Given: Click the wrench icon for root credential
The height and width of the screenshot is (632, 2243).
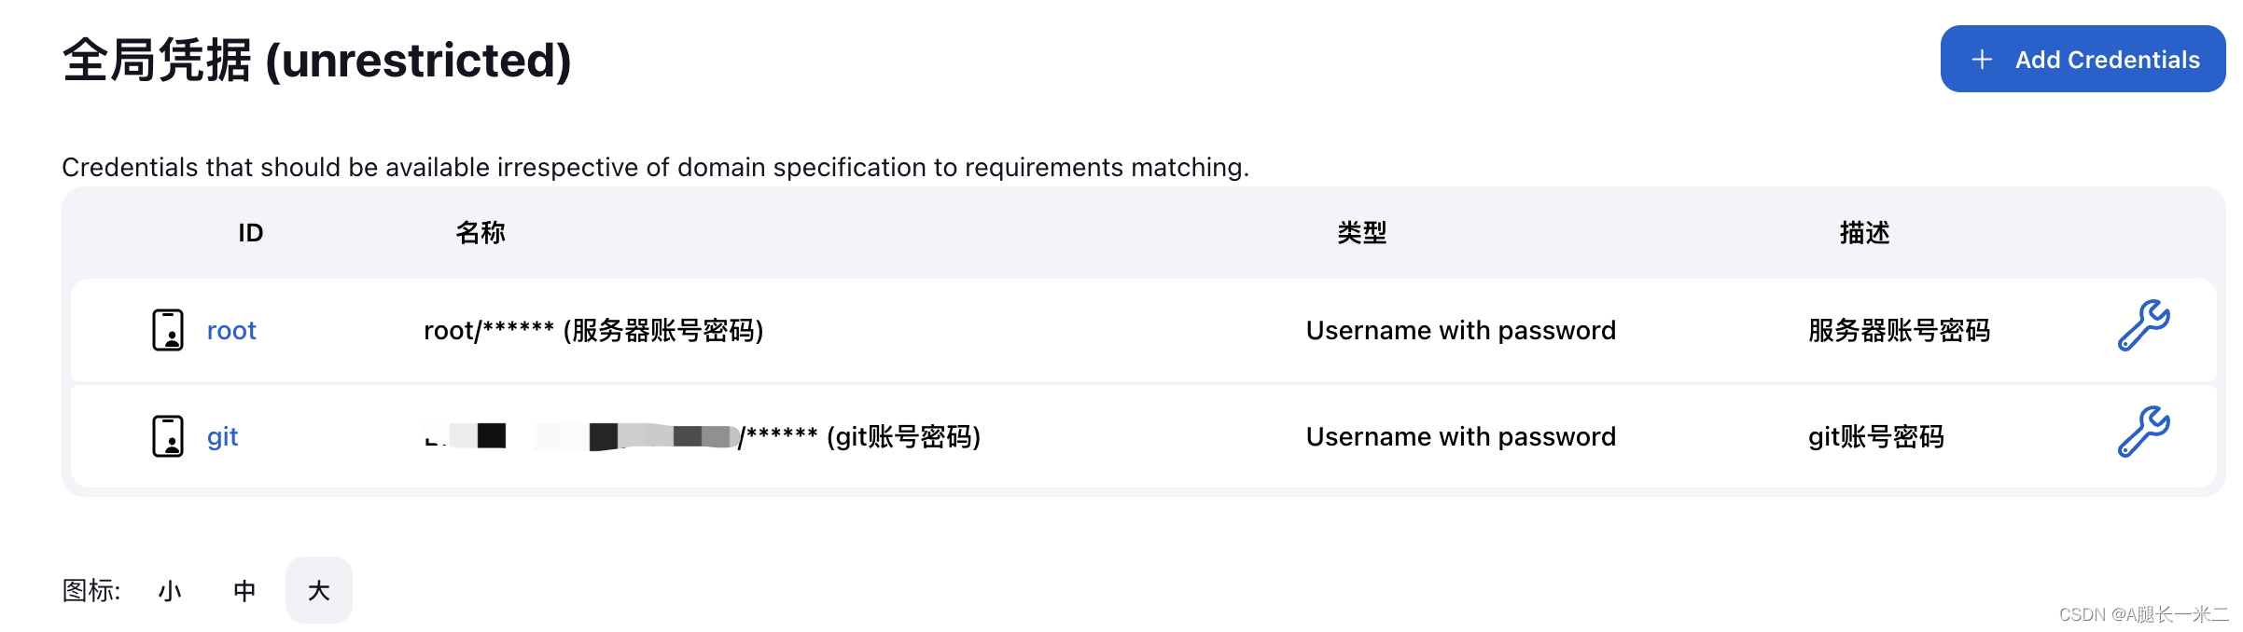Looking at the screenshot, I should pyautogui.click(x=2143, y=325).
